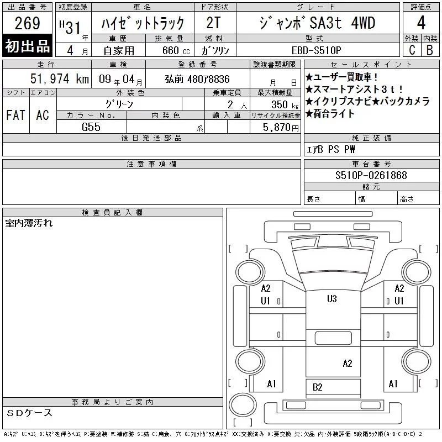Click the color number G55
Viewport: 442px width, 442px height.
(91, 127)
